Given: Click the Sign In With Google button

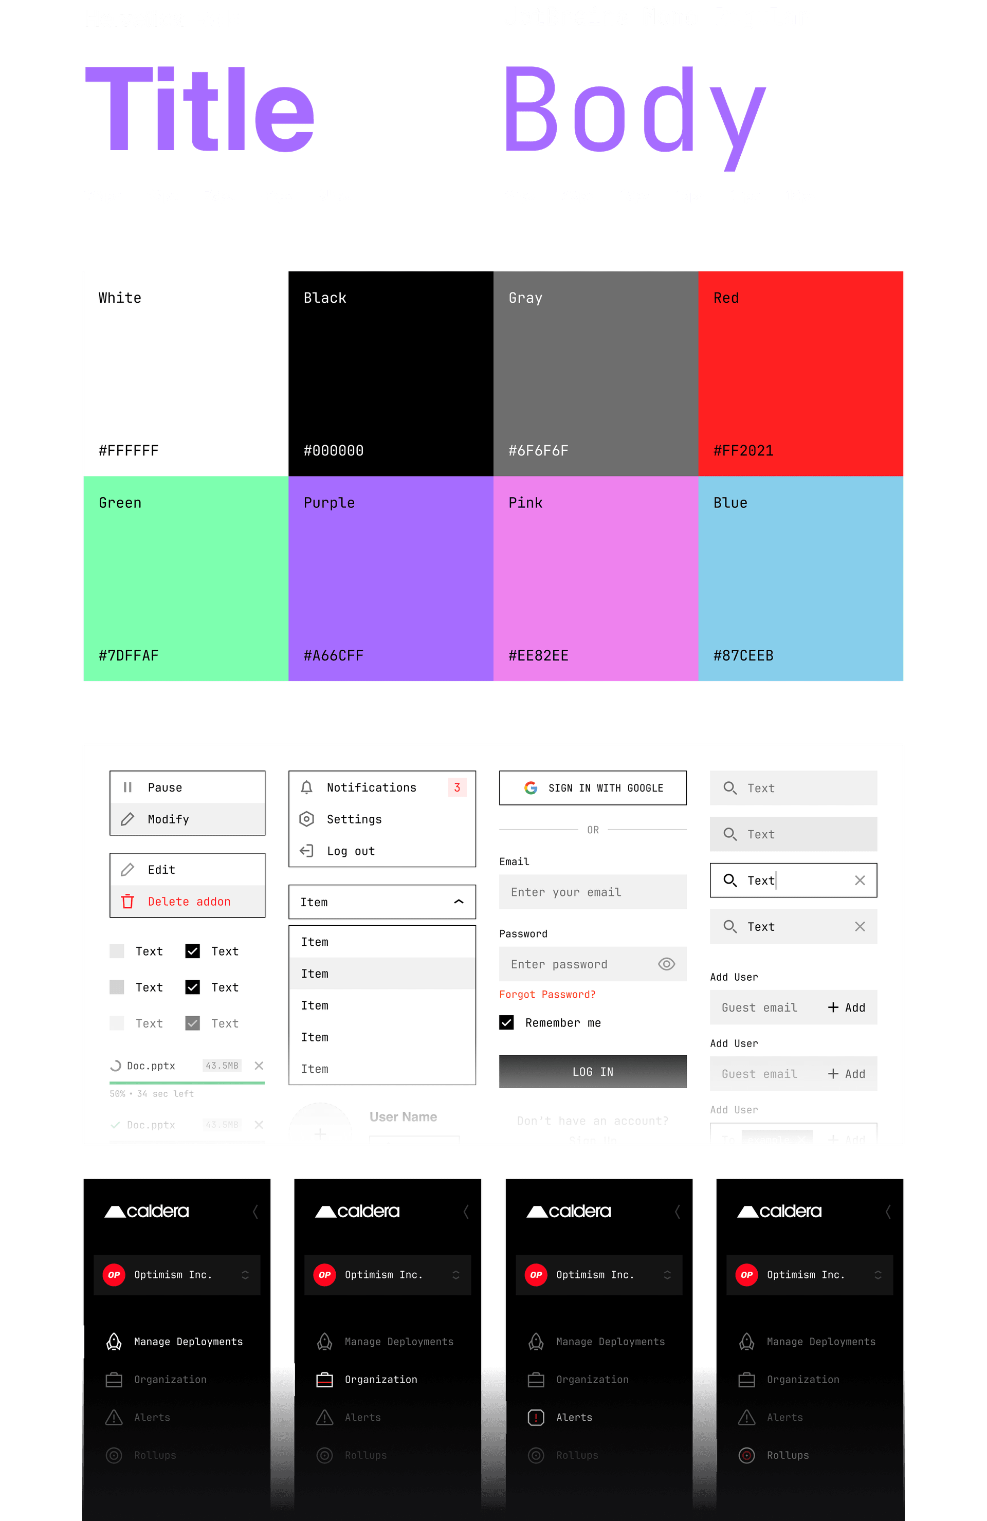Looking at the screenshot, I should point(592,788).
